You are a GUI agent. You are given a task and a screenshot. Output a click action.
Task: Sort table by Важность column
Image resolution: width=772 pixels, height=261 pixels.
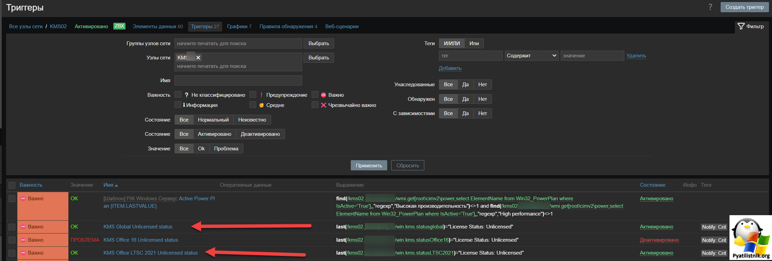(x=31, y=185)
